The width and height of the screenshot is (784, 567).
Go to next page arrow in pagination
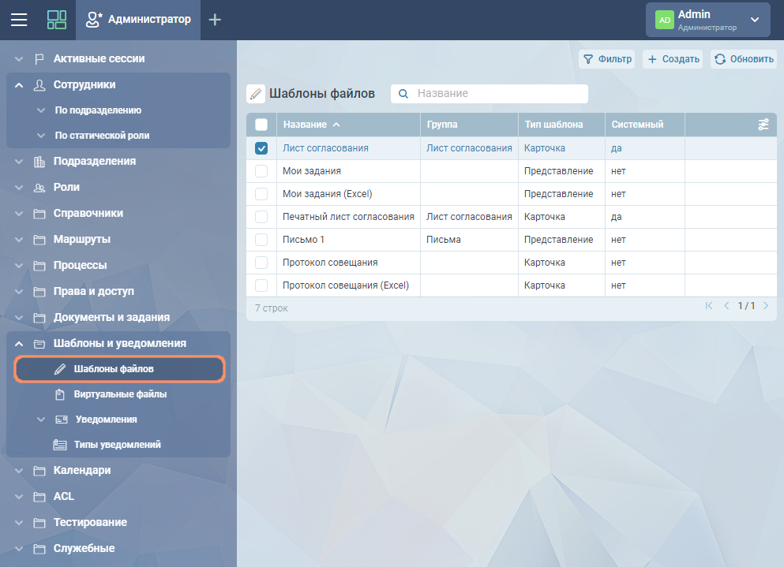click(x=766, y=306)
